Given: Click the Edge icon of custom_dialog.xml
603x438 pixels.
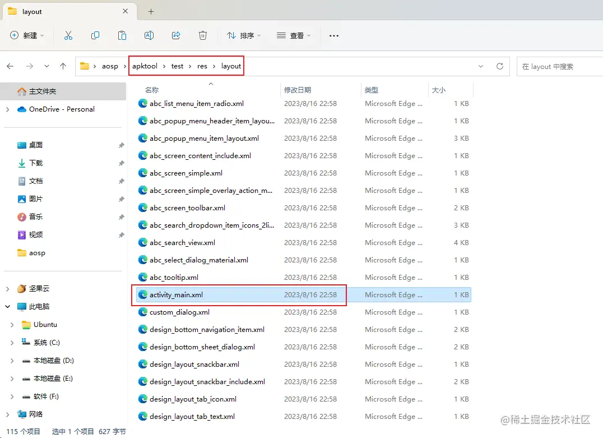Looking at the screenshot, I should click(143, 312).
